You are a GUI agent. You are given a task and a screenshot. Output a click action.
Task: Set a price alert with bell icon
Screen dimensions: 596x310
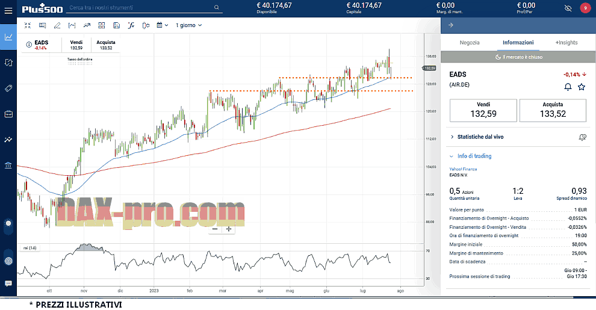click(x=568, y=87)
